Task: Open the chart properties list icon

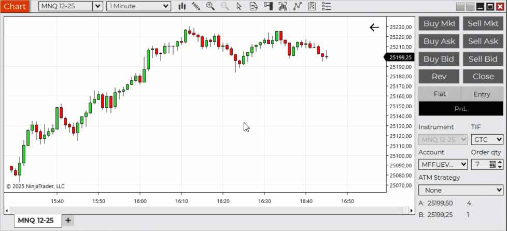Action: point(326,6)
